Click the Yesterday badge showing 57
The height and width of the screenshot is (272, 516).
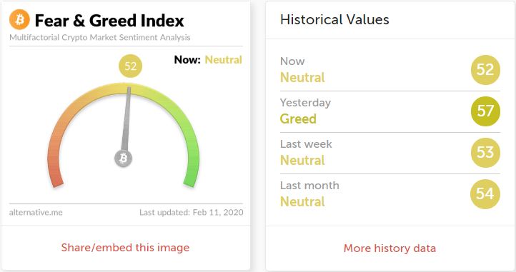(x=485, y=111)
